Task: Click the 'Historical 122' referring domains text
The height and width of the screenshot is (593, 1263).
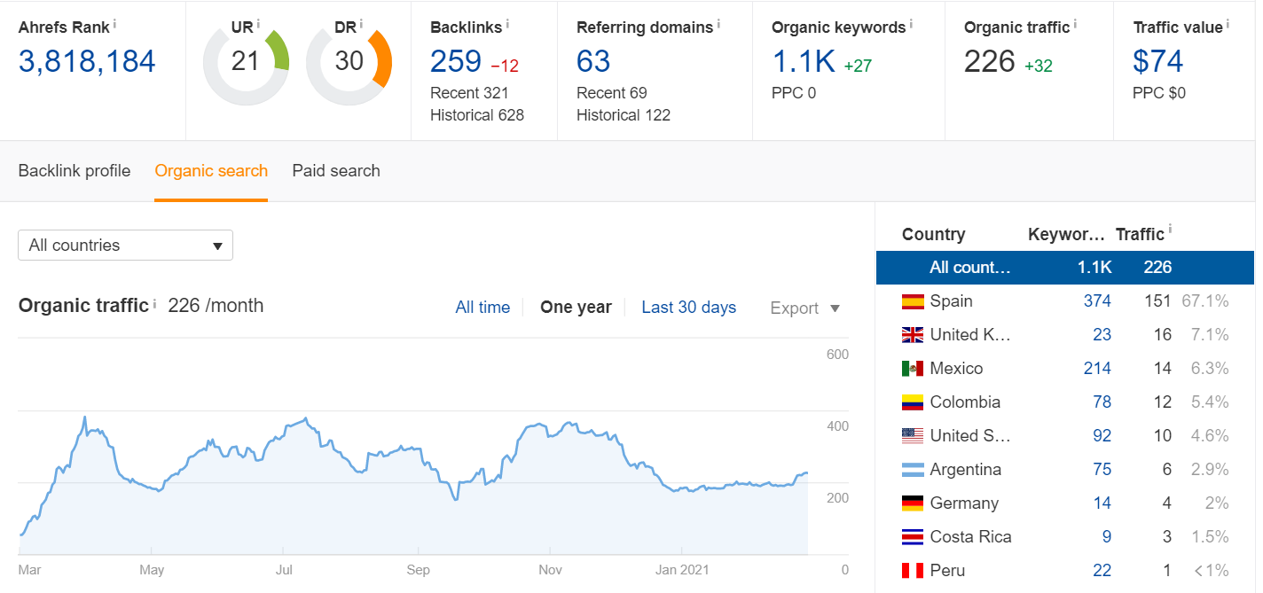Action: (624, 115)
